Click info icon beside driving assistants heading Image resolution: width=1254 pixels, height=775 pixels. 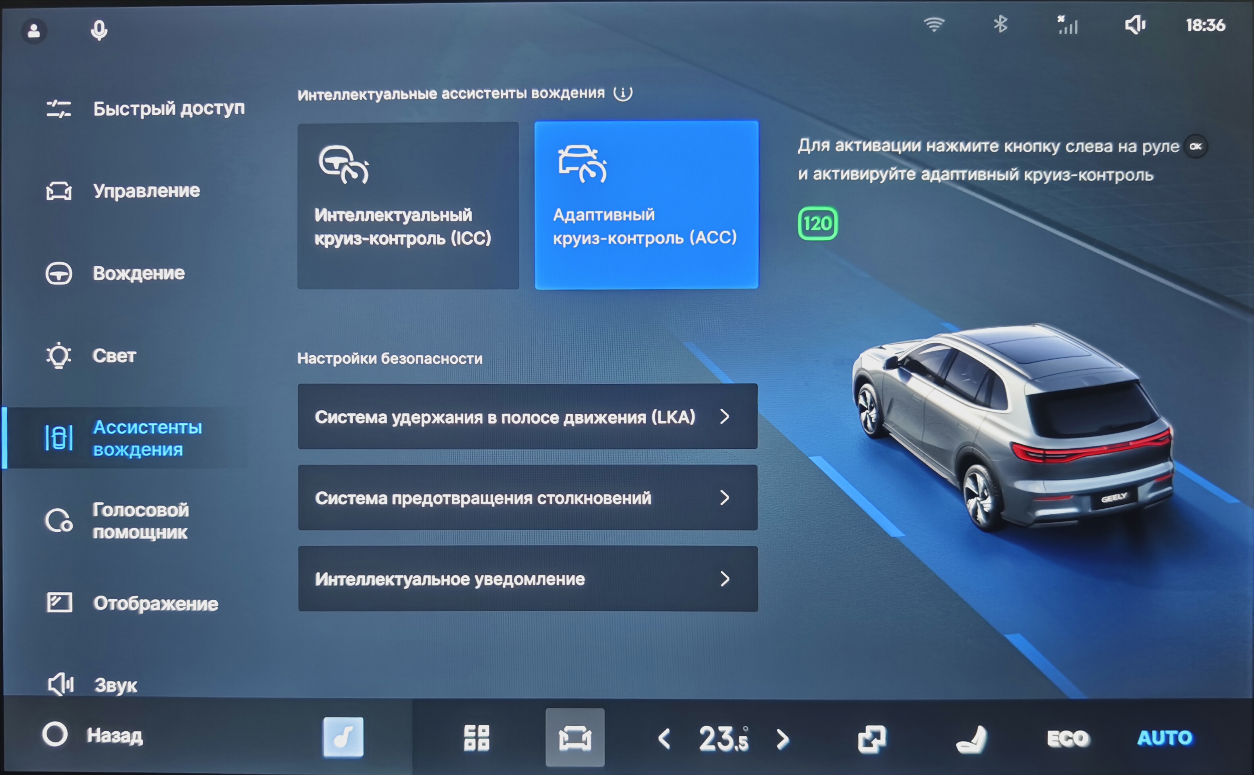(623, 93)
